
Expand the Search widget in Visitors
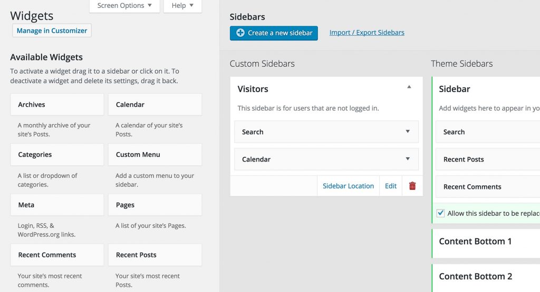pos(408,132)
